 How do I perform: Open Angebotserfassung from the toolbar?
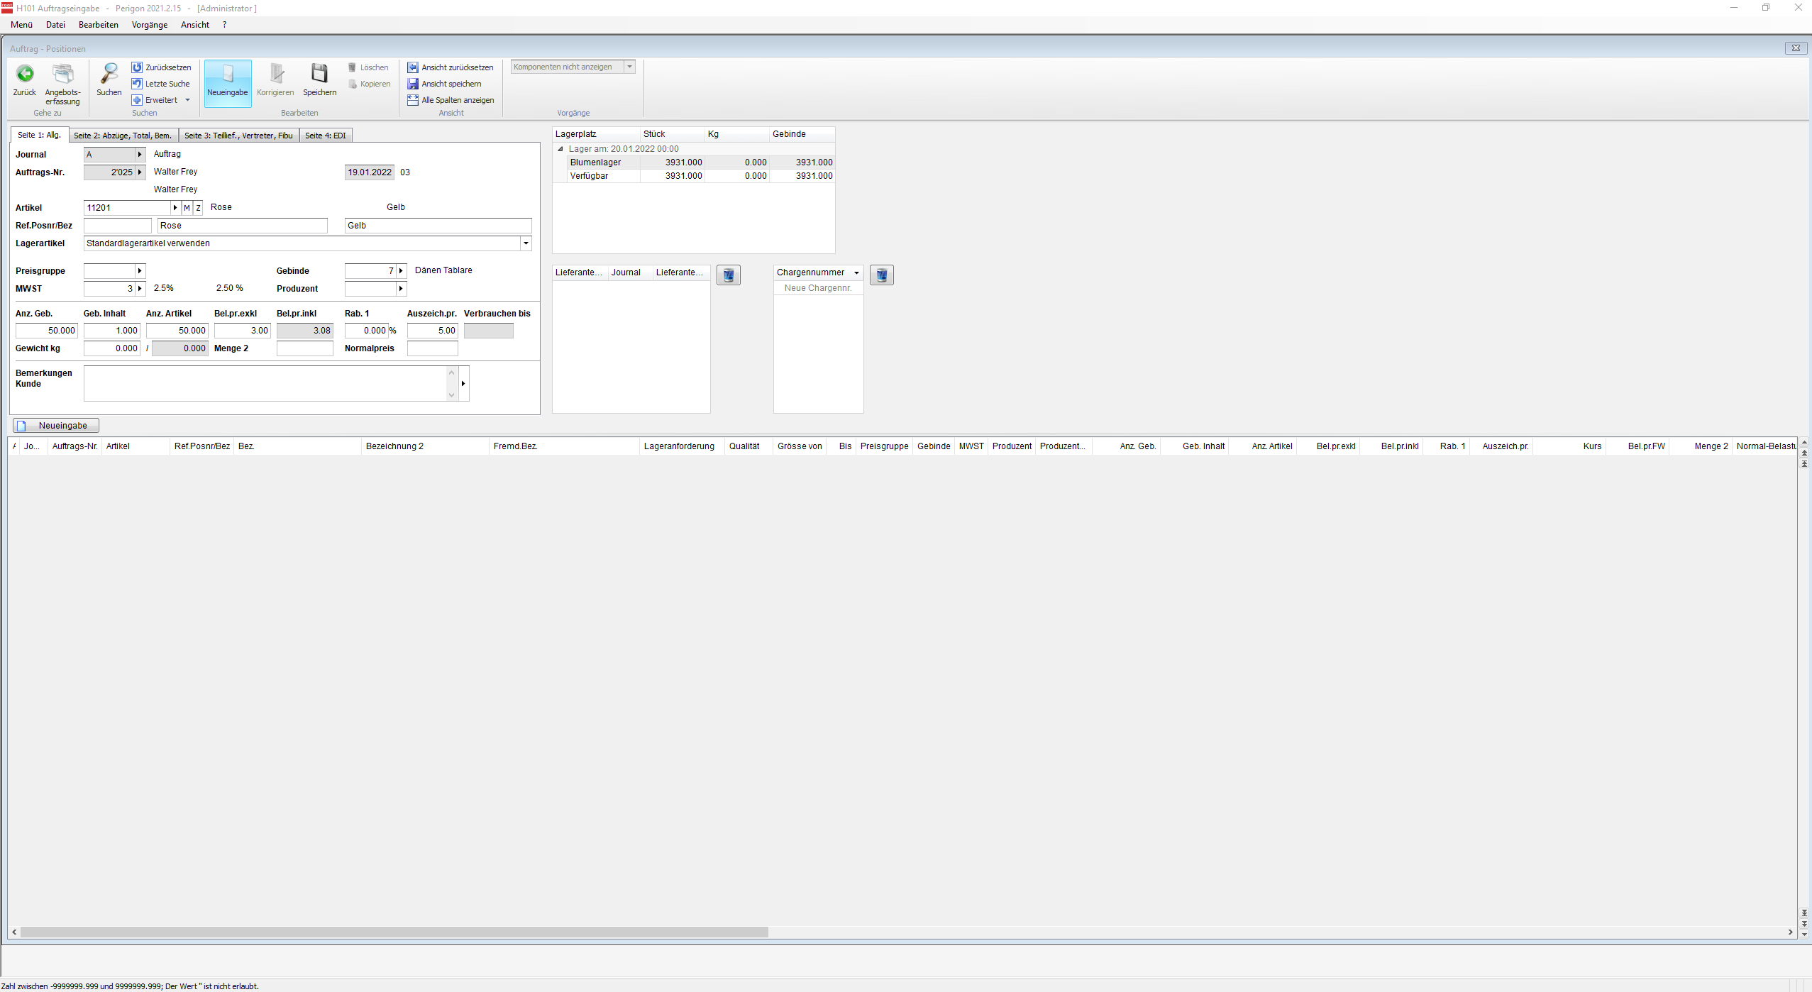pos(62,74)
